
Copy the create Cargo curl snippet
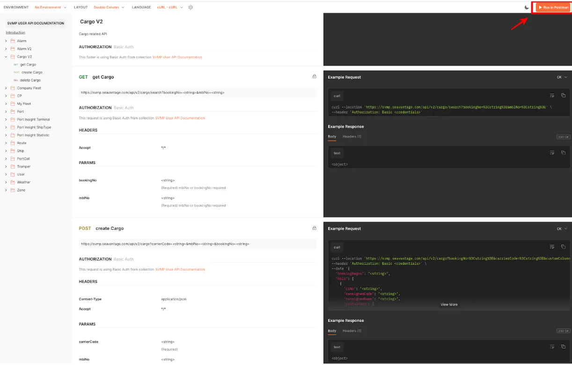pos(563,247)
